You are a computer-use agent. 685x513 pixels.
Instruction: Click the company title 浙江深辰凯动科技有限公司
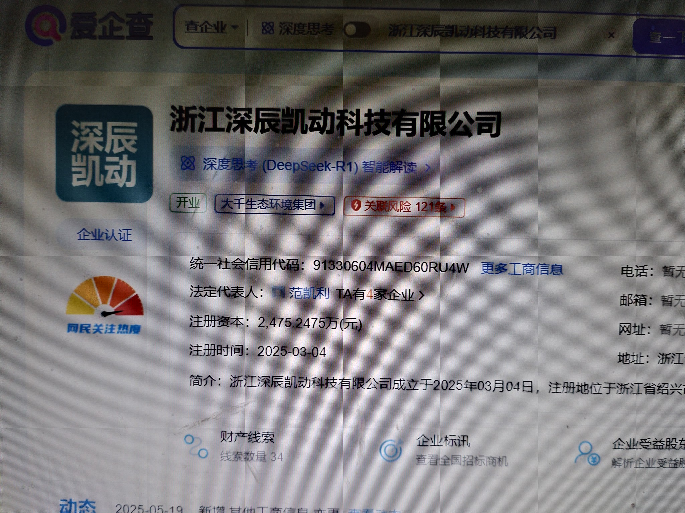pyautogui.click(x=335, y=122)
